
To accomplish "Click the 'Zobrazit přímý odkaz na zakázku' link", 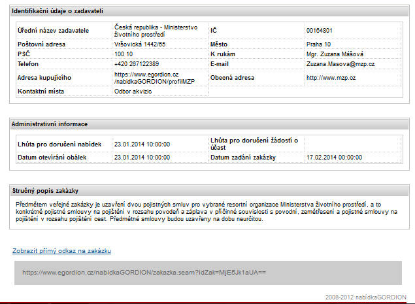I will pyautogui.click(x=61, y=250).
